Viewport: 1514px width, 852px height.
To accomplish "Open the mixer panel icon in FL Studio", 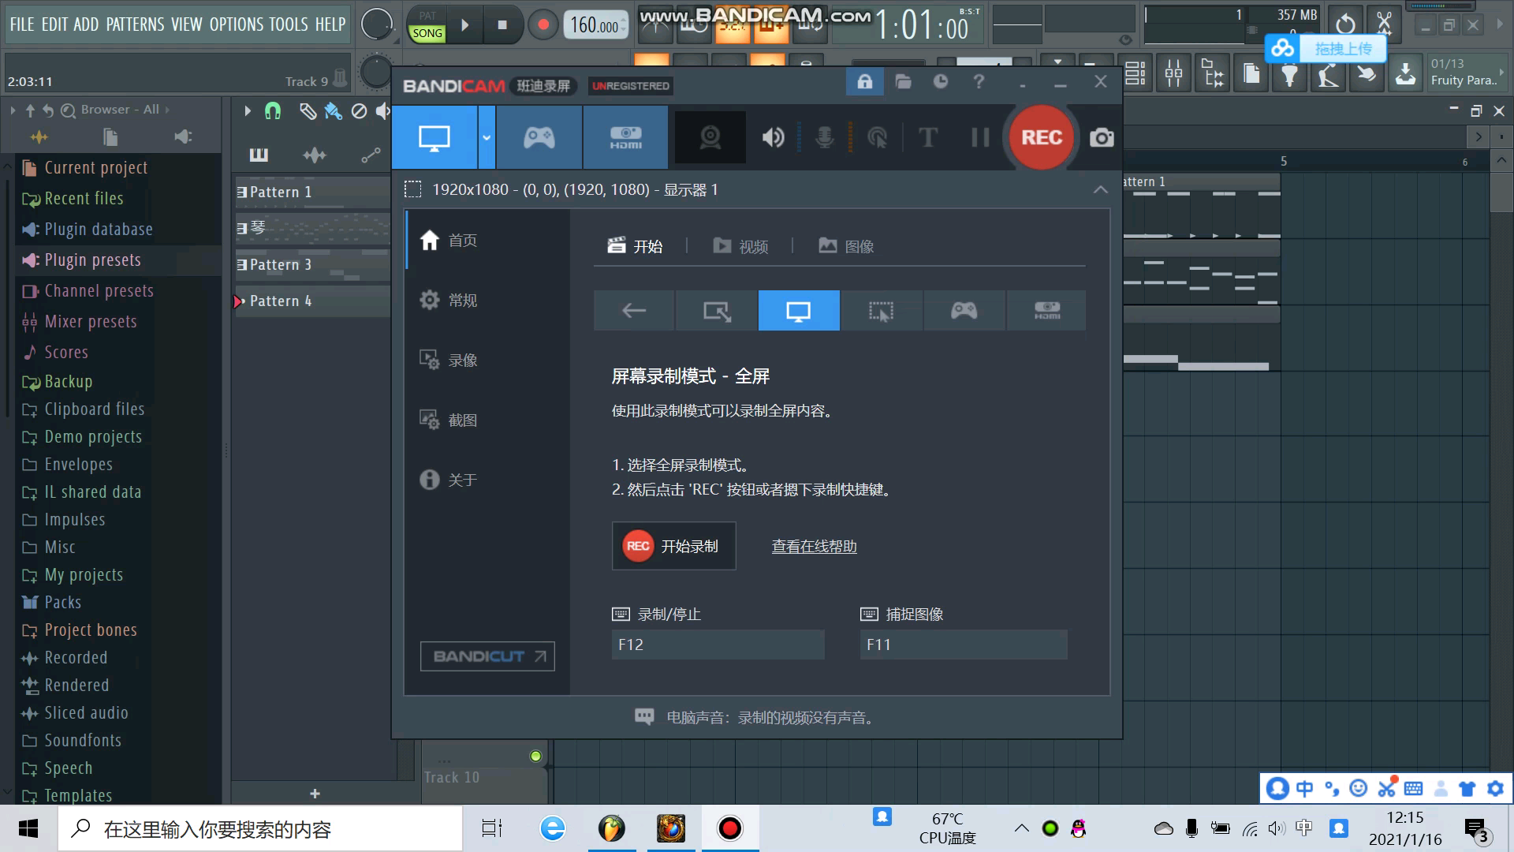I will point(1173,73).
